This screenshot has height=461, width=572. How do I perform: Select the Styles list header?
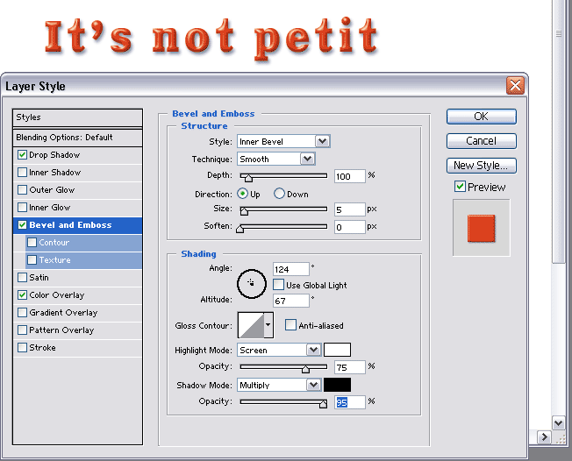77,117
